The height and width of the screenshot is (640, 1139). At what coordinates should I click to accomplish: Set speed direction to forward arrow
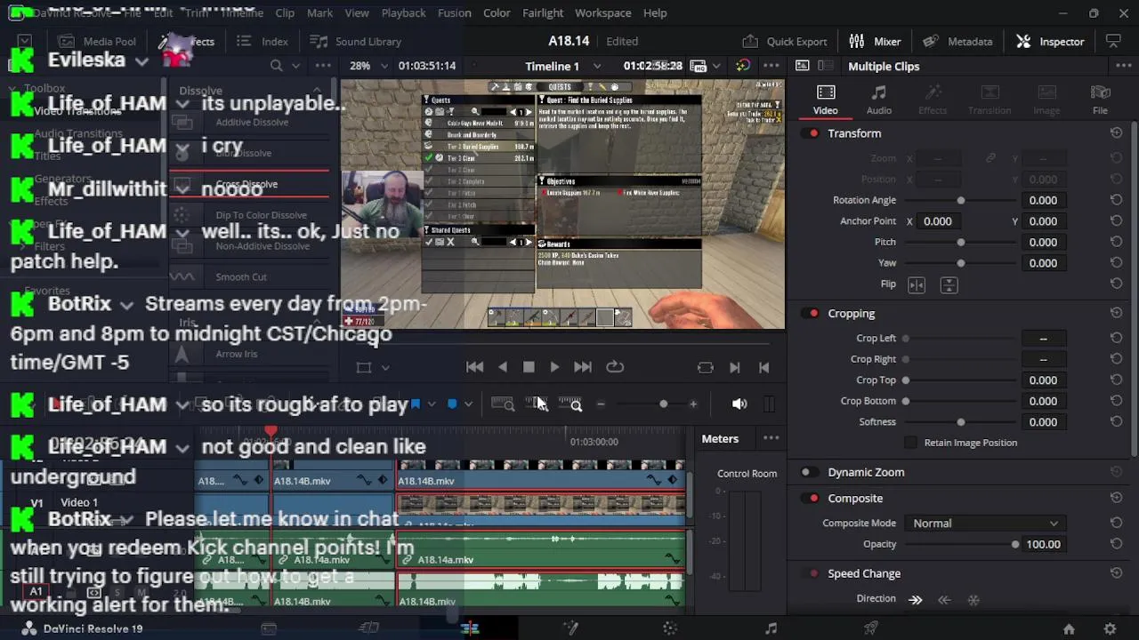(x=916, y=599)
